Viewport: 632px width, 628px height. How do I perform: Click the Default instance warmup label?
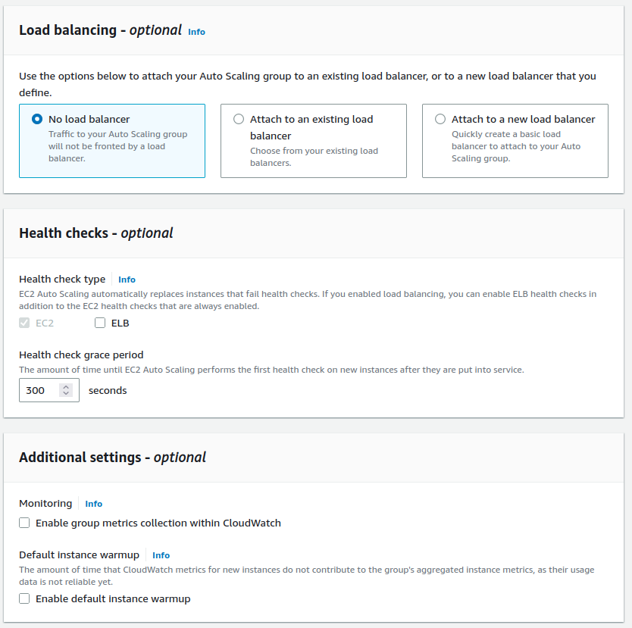pyautogui.click(x=79, y=555)
